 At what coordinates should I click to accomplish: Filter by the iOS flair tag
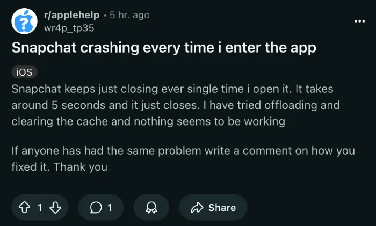[x=24, y=72]
